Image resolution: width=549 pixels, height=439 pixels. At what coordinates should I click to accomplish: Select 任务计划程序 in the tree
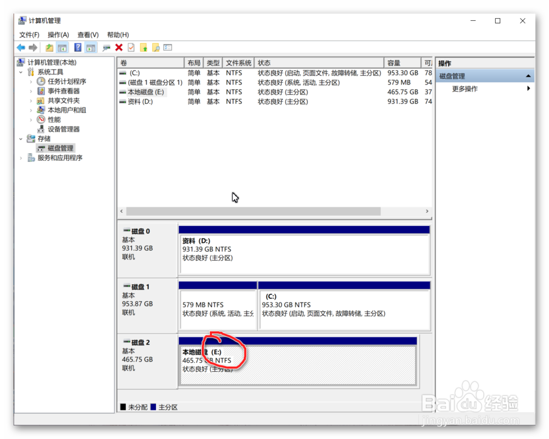click(67, 82)
